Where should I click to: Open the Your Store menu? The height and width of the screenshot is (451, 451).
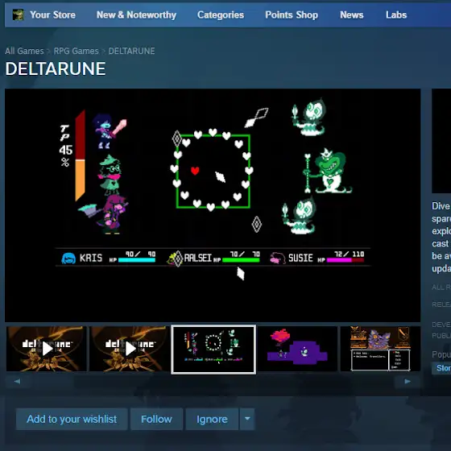point(52,15)
